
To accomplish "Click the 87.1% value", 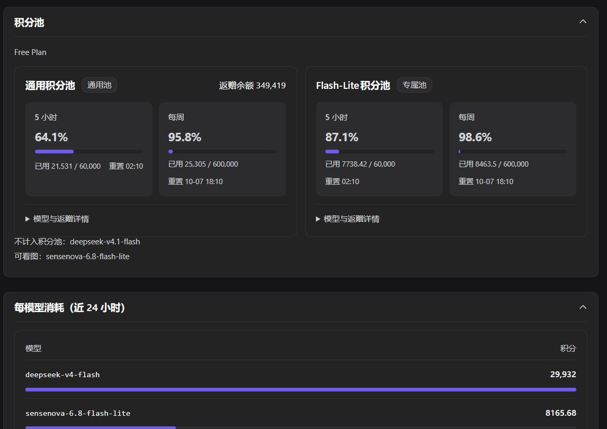I will click(342, 137).
